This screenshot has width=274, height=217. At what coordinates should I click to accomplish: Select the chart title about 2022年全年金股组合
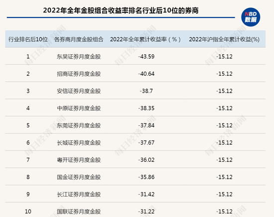[121, 10]
